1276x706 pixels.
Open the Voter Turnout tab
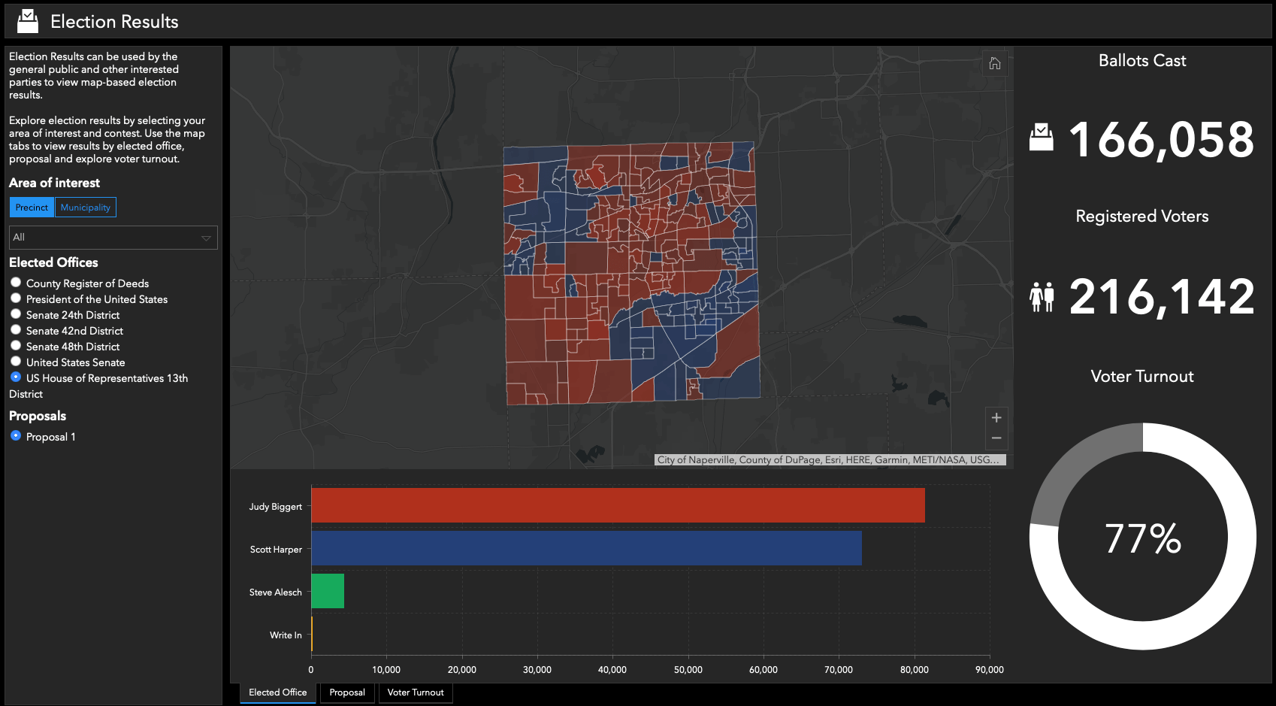coord(415,692)
